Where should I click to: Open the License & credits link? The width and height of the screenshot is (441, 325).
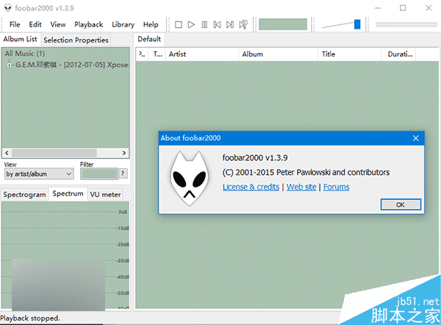tap(251, 187)
